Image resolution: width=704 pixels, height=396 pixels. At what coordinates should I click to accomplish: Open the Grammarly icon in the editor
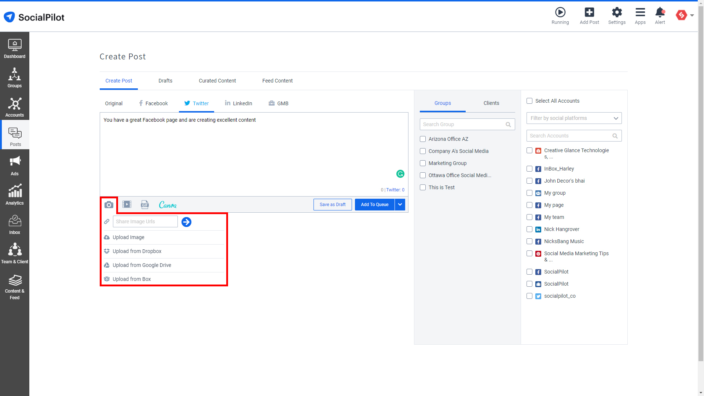[400, 174]
